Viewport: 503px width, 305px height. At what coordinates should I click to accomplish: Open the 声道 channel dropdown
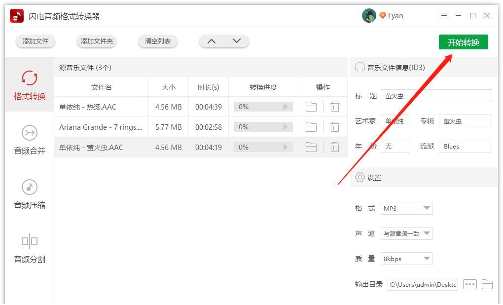(406, 233)
